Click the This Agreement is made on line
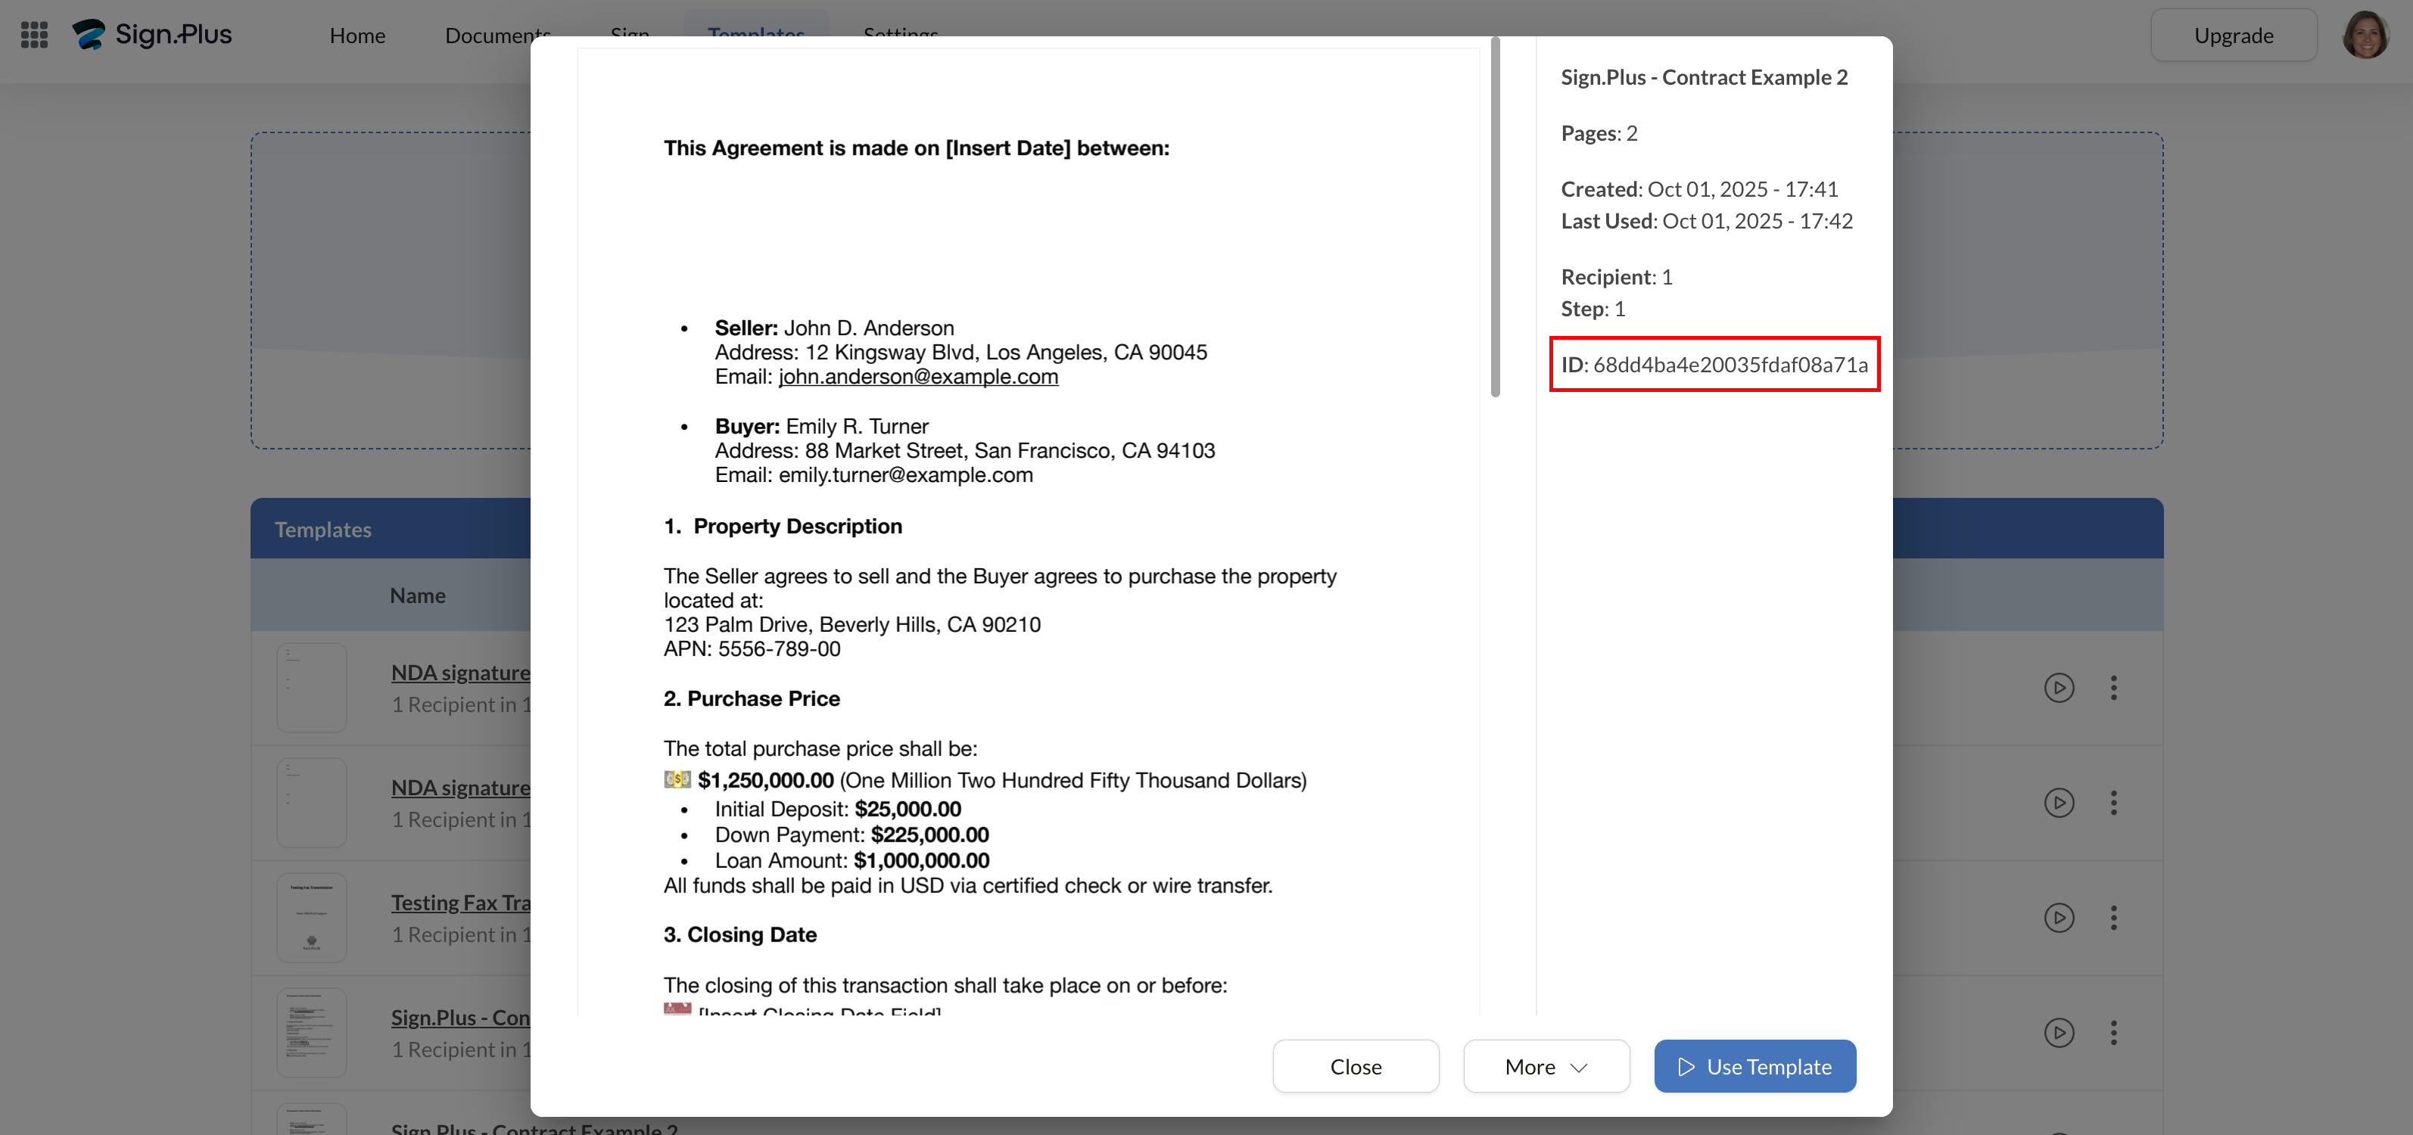This screenshot has height=1135, width=2413. coord(916,148)
